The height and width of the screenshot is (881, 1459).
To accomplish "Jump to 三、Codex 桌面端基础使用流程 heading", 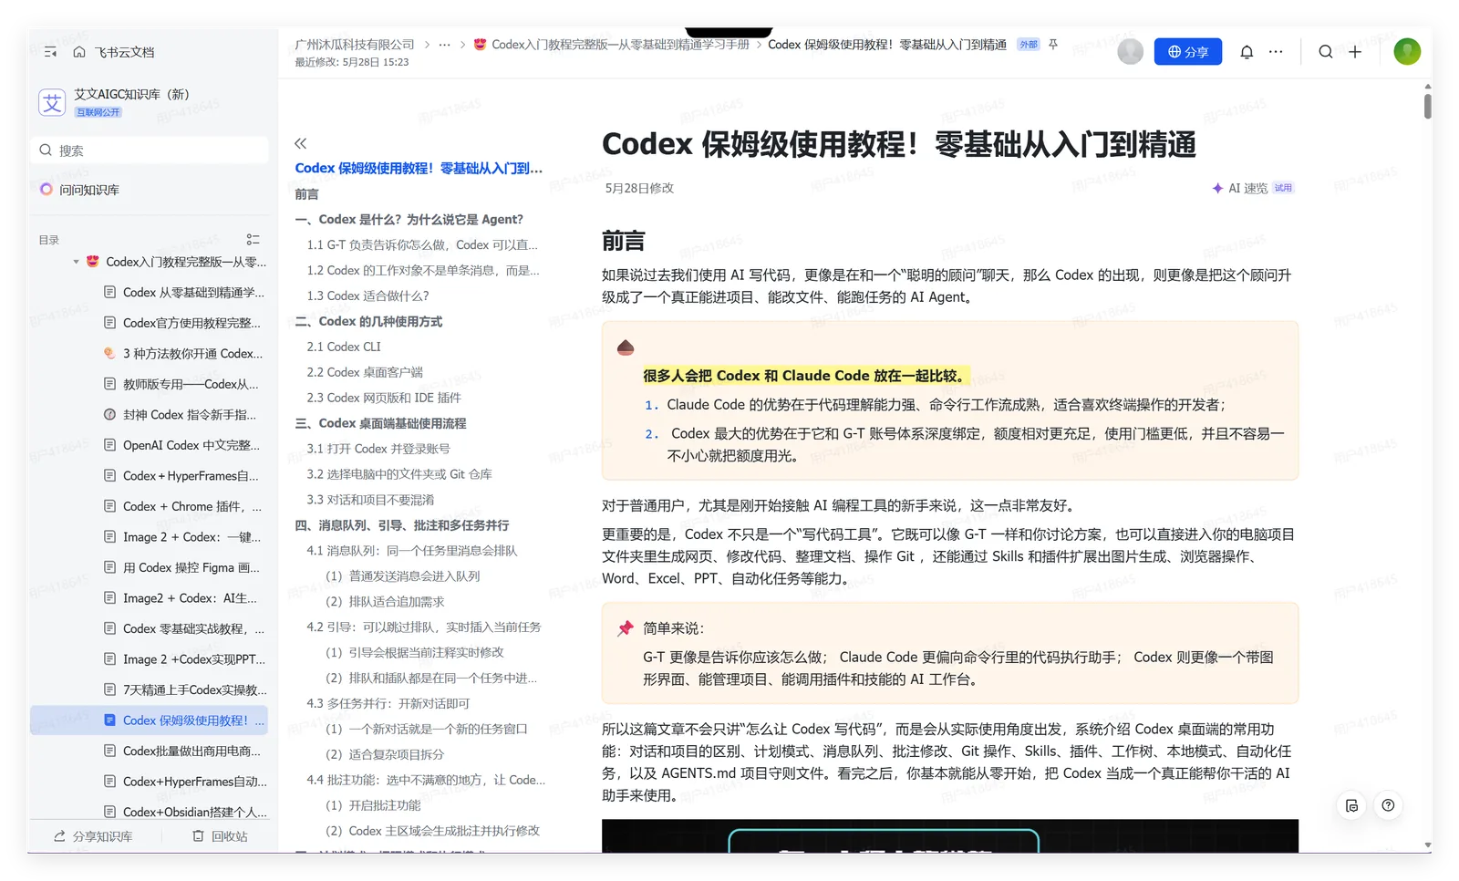I will (x=380, y=423).
